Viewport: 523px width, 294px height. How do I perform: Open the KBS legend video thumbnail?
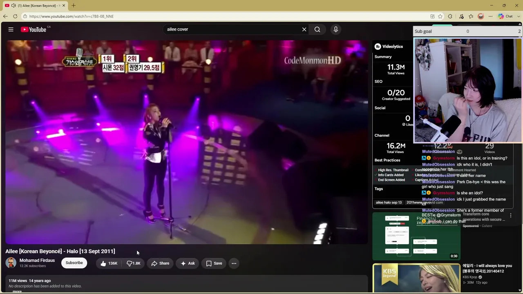pyautogui.click(x=416, y=278)
